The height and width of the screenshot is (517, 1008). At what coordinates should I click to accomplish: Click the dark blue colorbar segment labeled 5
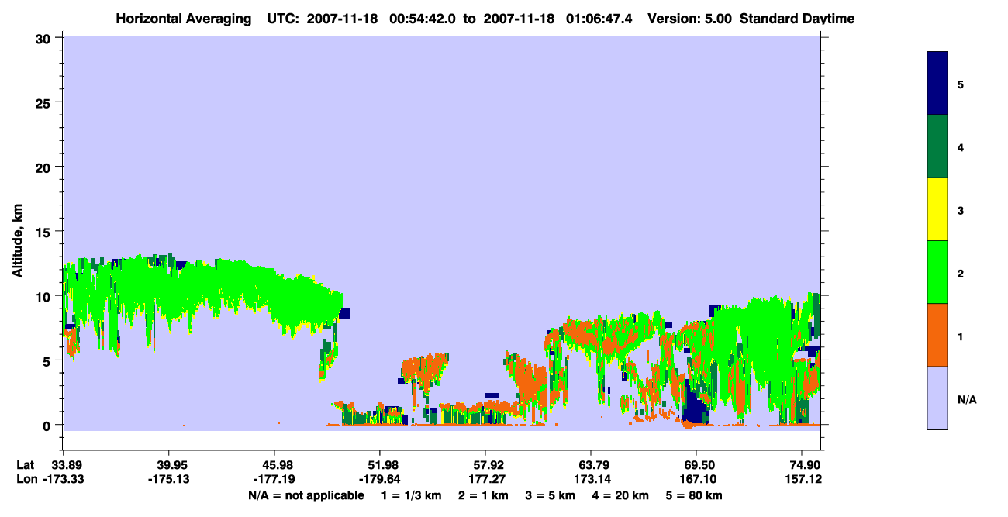coord(937,83)
